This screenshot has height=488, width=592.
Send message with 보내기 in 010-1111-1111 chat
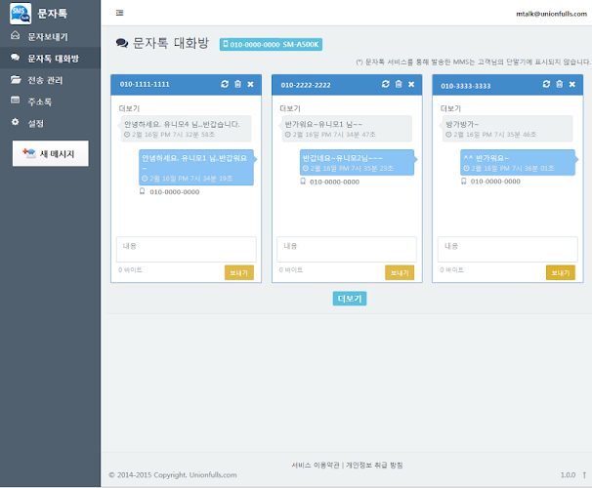[239, 272]
